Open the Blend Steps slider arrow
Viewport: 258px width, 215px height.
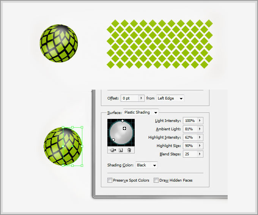[200, 154]
